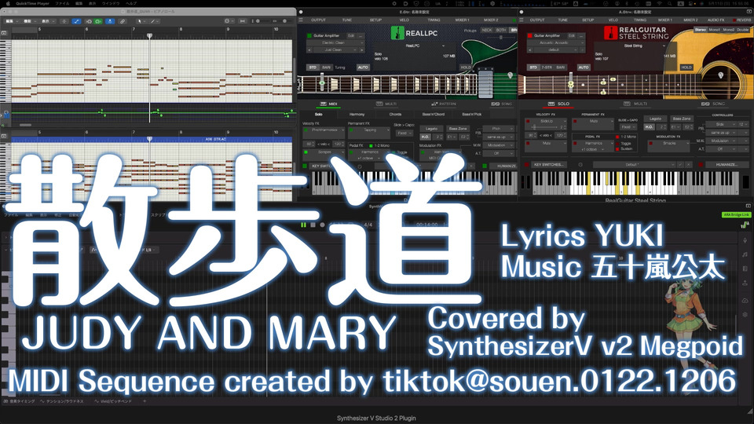754x424 pixels.
Task: Click previous amp preset arrow in RealLPC
Action: (x=309, y=49)
